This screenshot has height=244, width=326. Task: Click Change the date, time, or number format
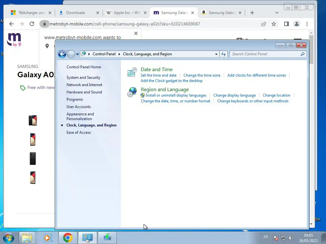coord(175,101)
